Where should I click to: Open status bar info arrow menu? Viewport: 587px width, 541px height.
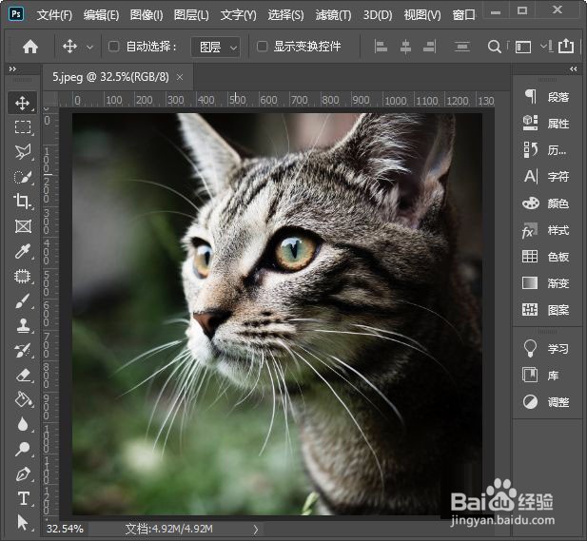point(256,529)
